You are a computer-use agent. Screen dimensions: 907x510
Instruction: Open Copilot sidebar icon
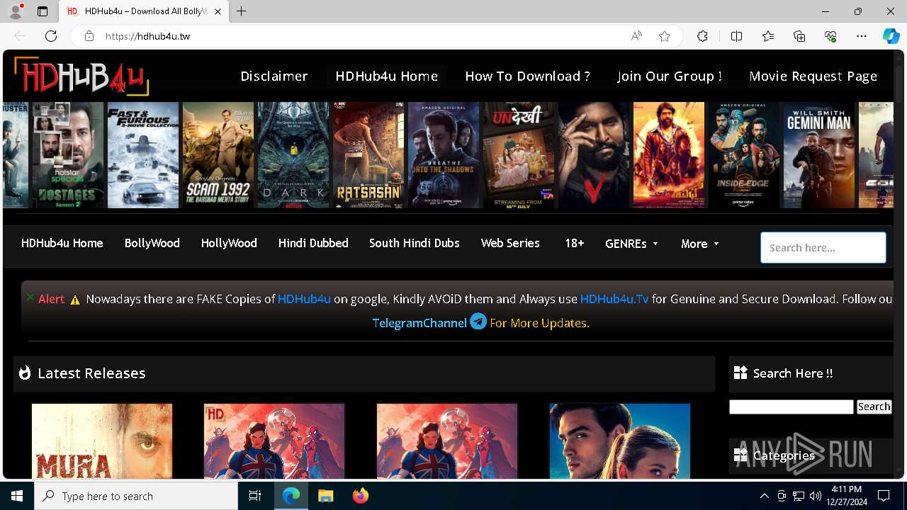coord(891,36)
